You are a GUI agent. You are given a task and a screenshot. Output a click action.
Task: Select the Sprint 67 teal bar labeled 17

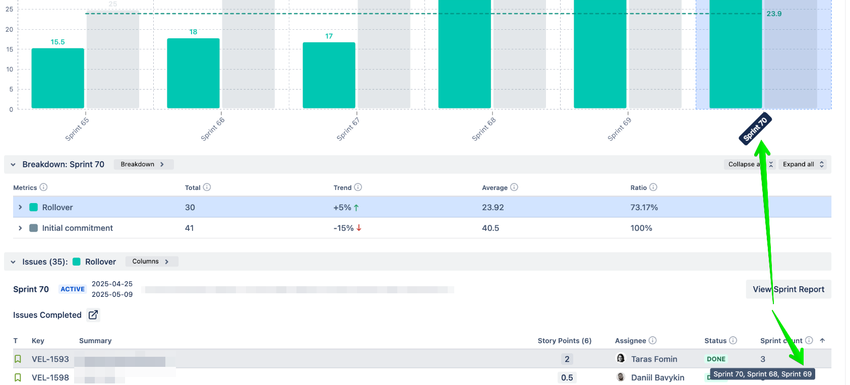tap(329, 75)
